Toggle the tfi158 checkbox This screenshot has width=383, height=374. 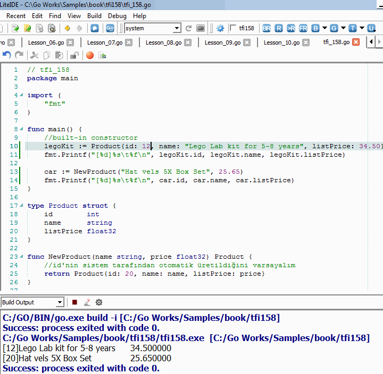tap(233, 28)
